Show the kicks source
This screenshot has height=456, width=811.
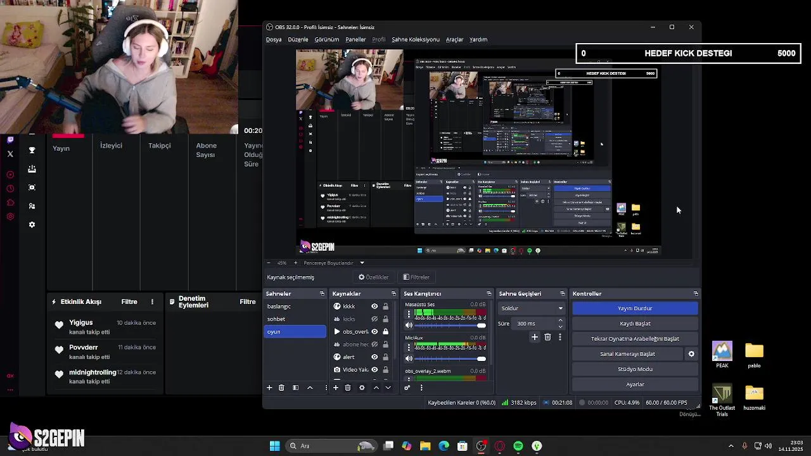[x=374, y=319]
